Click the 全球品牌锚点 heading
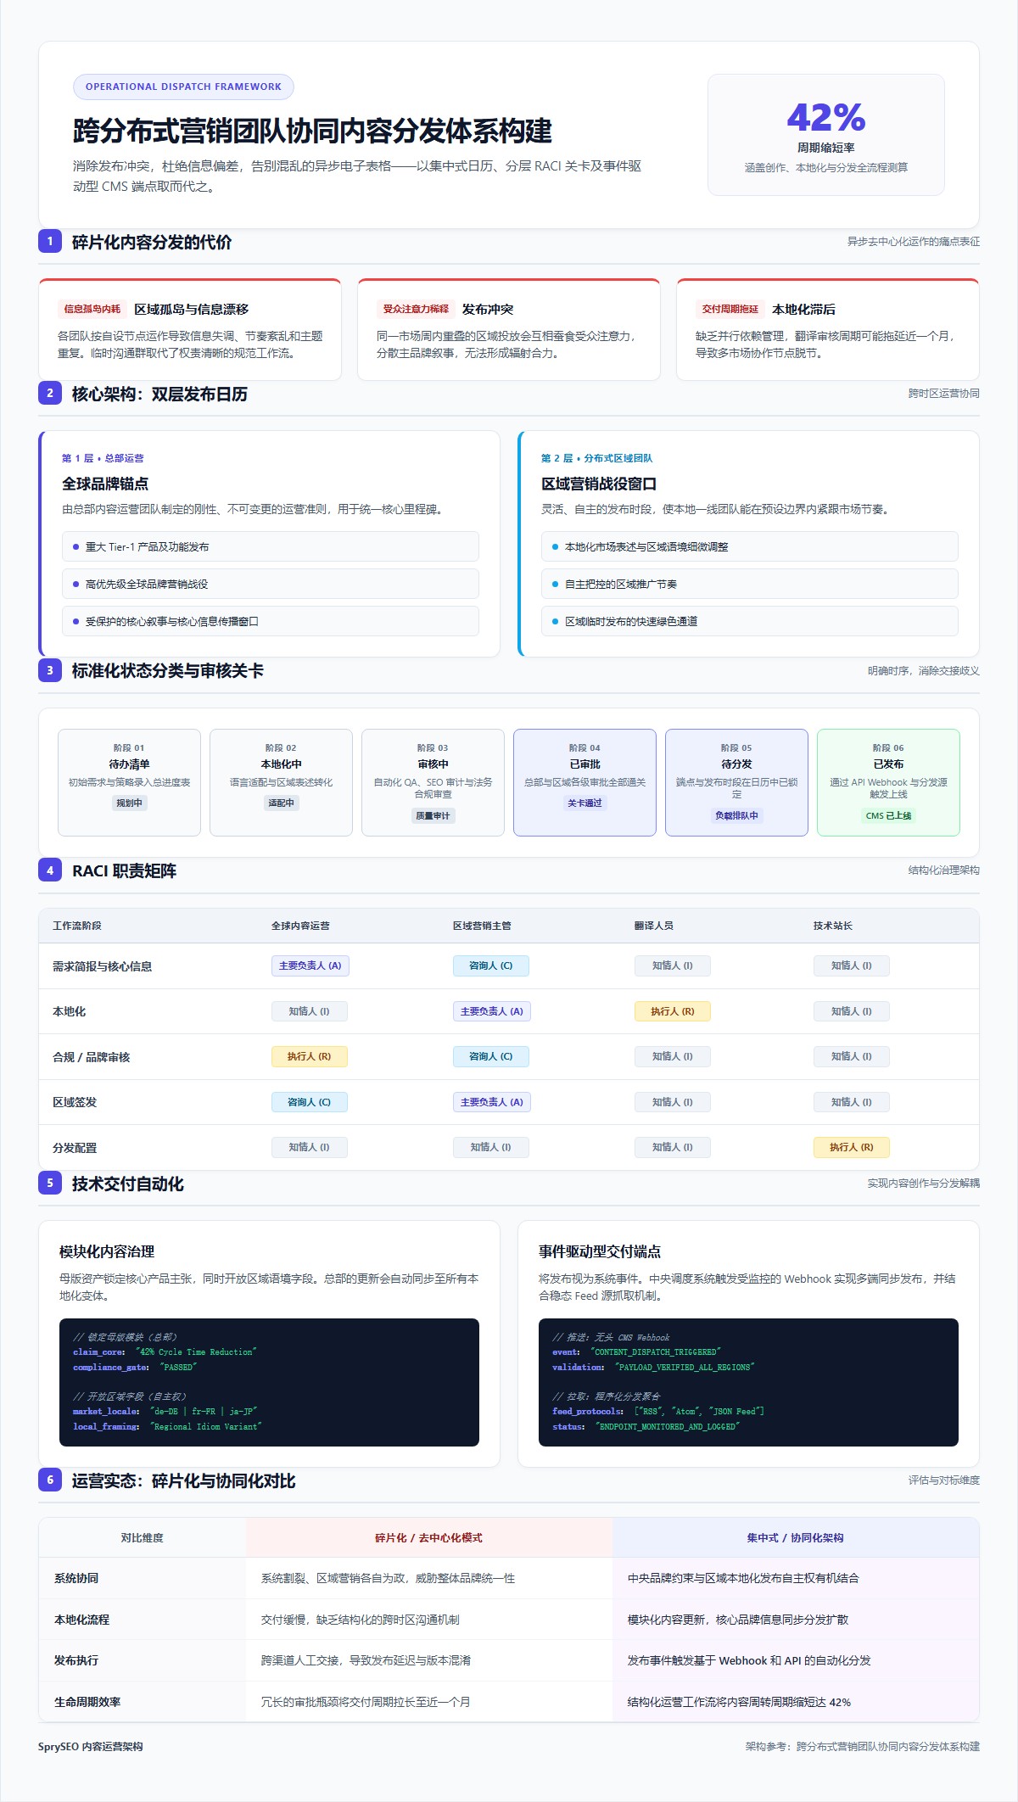Screen dimensions: 1018x1802 point(105,484)
